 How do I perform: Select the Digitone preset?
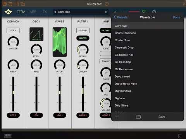coord(147,98)
